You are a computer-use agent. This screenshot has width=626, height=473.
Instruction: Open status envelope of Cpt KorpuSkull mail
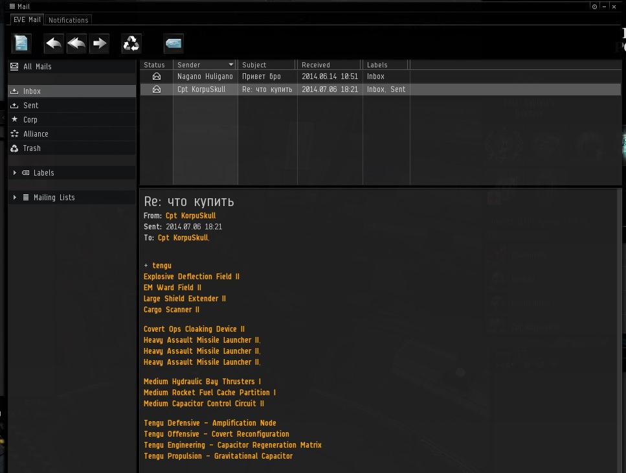pyautogui.click(x=157, y=89)
